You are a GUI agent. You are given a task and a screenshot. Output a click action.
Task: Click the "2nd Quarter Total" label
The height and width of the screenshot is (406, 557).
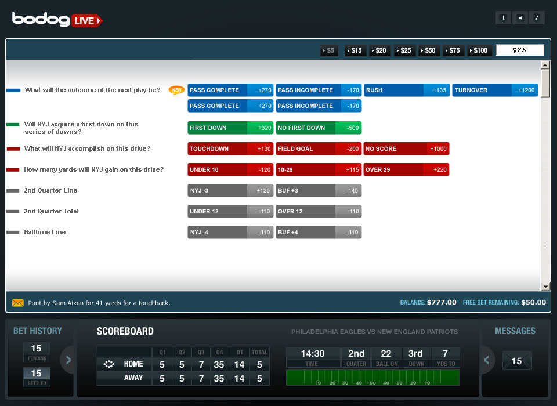point(51,211)
